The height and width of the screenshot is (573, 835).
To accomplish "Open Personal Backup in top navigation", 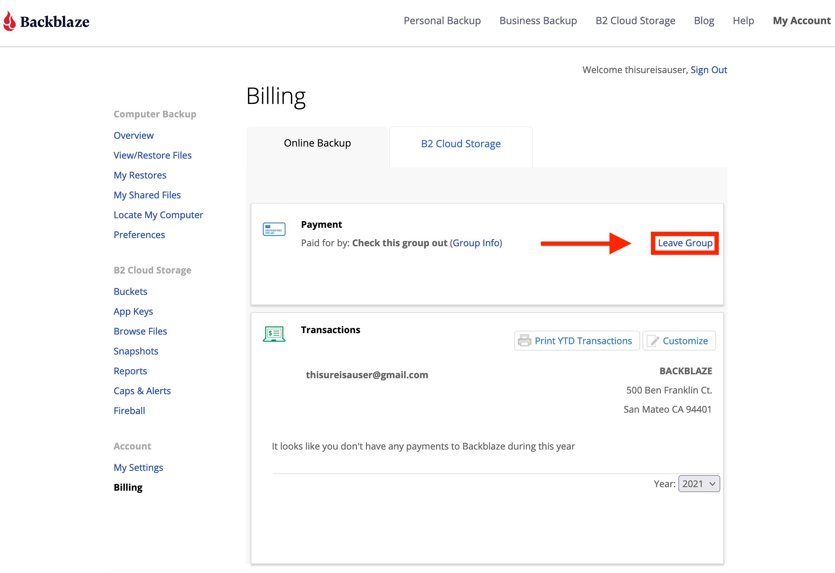I will pyautogui.click(x=442, y=21).
